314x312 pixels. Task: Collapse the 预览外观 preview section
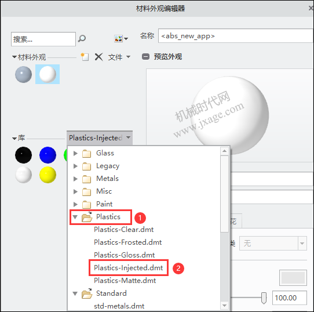point(145,57)
